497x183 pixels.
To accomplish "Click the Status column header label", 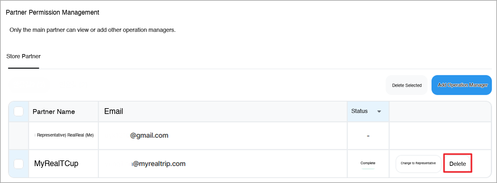I will point(359,111).
